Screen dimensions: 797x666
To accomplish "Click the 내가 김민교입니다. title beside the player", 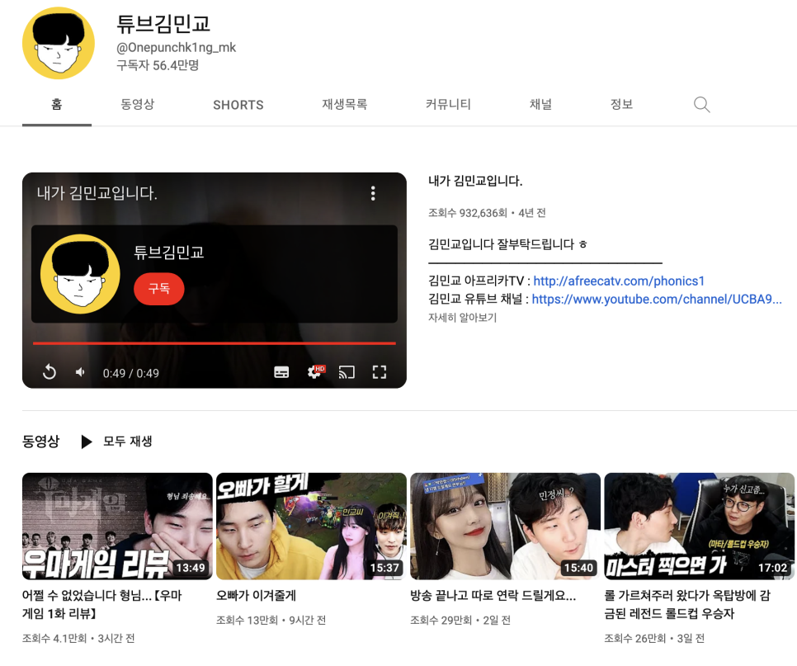I will (475, 181).
